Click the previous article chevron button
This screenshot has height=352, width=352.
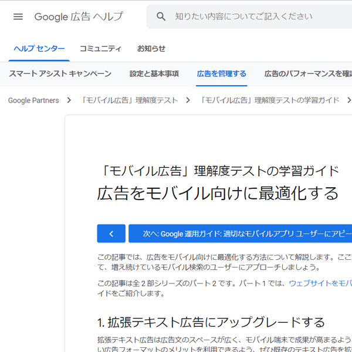tap(111, 233)
